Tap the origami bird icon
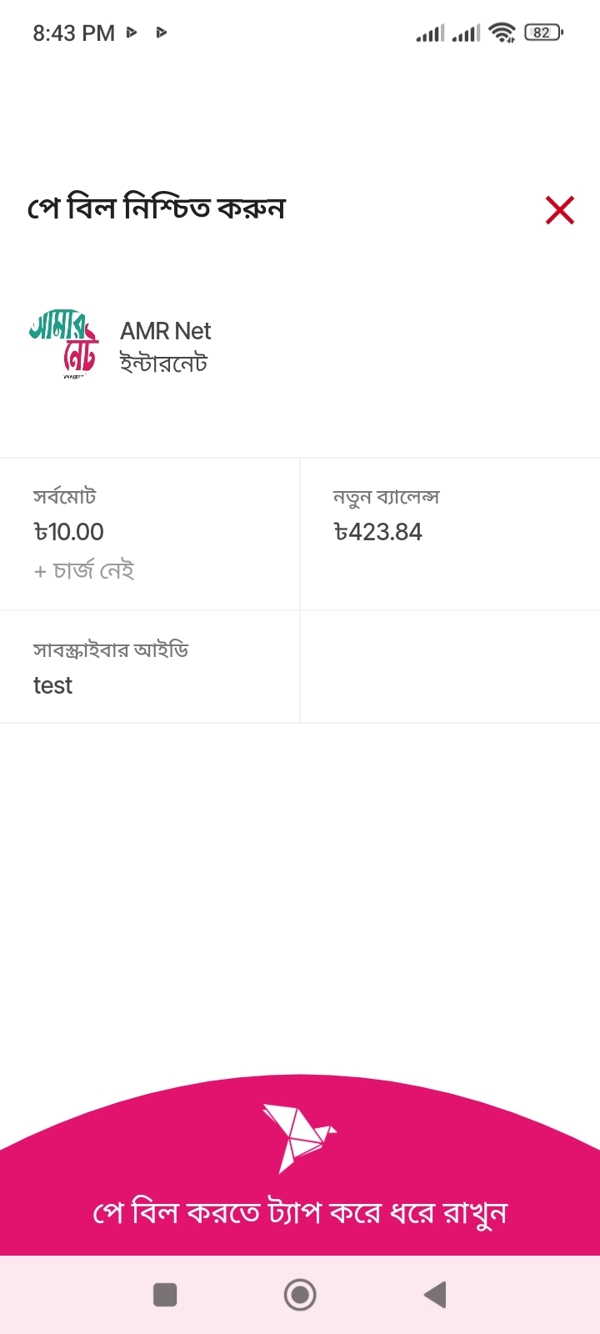This screenshot has height=1334, width=600. (x=298, y=1137)
